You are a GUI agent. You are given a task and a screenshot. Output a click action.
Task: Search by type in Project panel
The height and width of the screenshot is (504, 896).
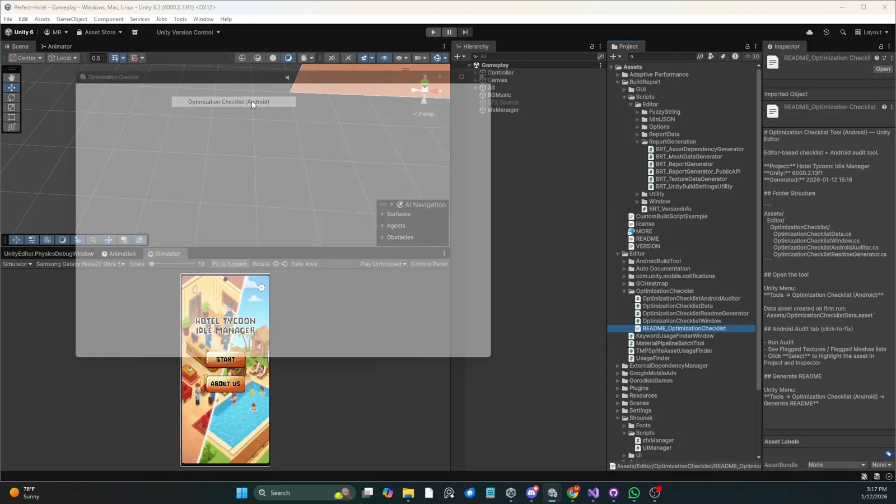pos(711,57)
